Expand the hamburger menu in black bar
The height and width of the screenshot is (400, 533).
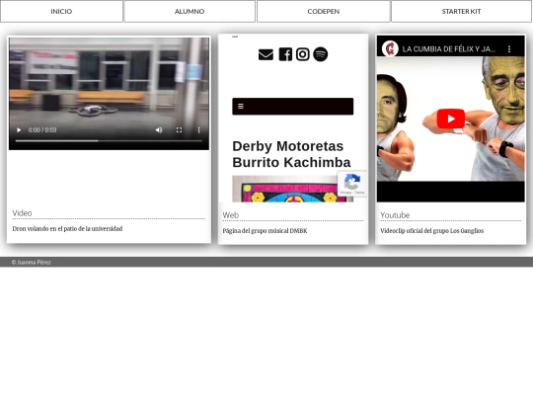click(241, 106)
